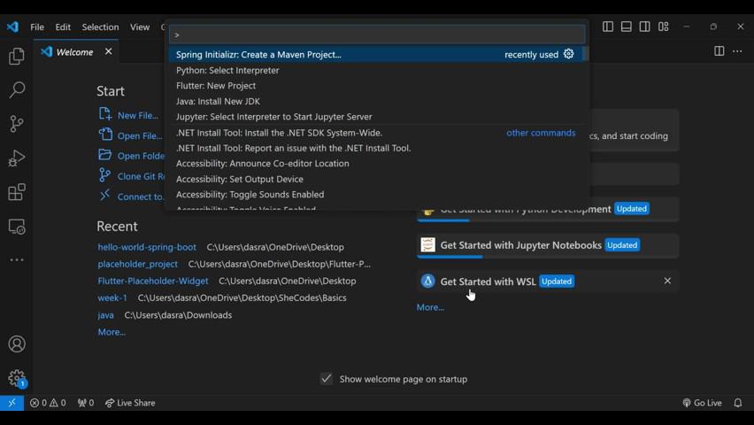
Task: Run Spring Initializr: Create a Maven Project
Action: point(375,54)
